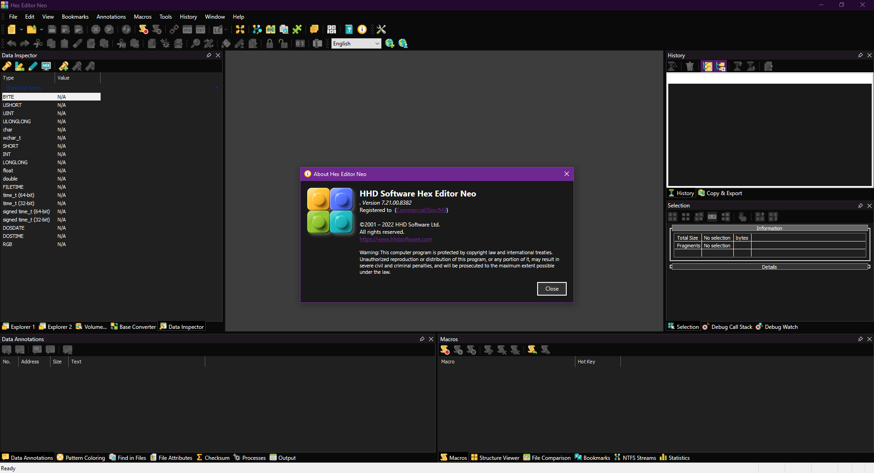Close the About Hex Editor Neo dialog
This screenshot has height=473, width=874.
tap(567, 174)
